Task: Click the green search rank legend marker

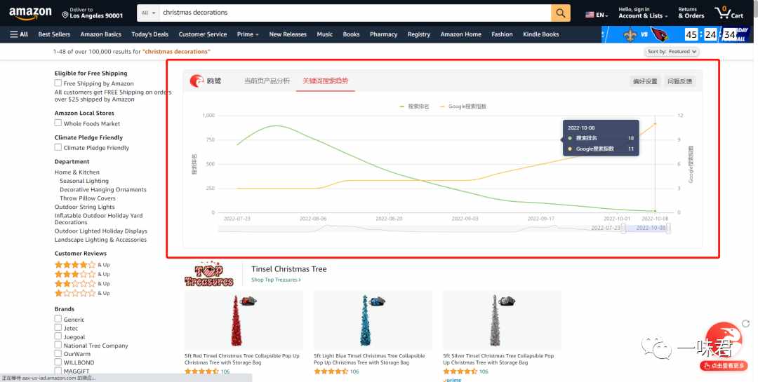Action: (402, 107)
